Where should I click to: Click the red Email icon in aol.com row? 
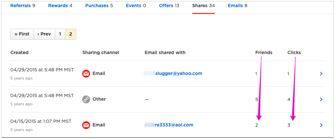click(86, 125)
